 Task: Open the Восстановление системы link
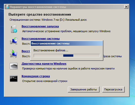tap(41, 39)
